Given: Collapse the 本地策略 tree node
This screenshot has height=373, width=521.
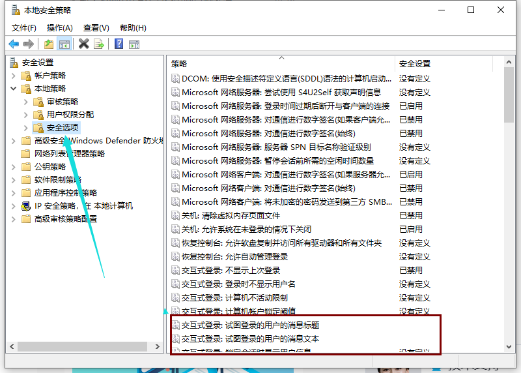Looking at the screenshot, I should pos(14,89).
